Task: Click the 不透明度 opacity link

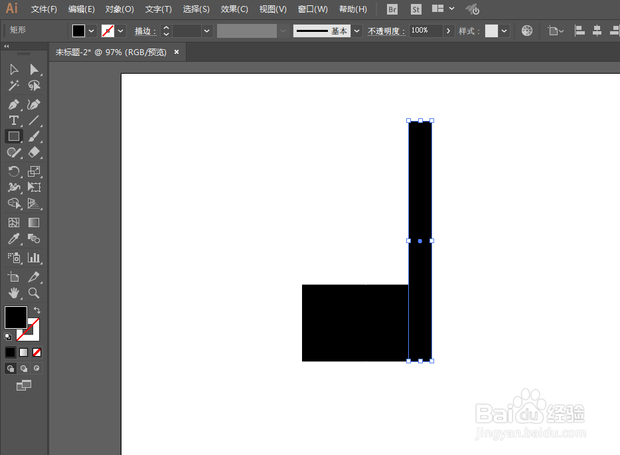Action: pos(386,31)
